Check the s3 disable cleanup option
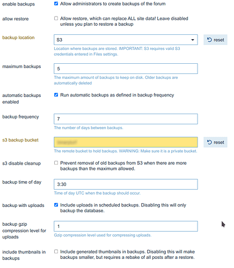 tap(56, 163)
